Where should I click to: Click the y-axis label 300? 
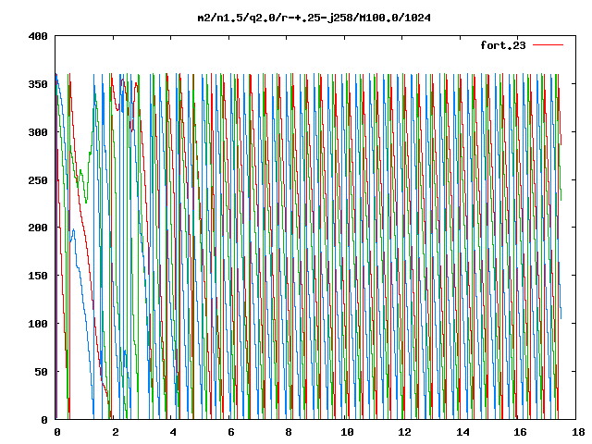38,132
